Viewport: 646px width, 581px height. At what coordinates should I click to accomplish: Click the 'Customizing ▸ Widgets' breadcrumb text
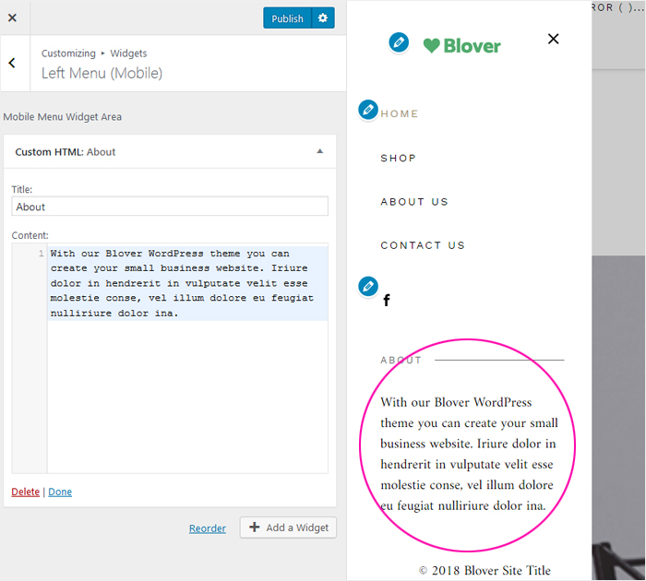pos(94,53)
